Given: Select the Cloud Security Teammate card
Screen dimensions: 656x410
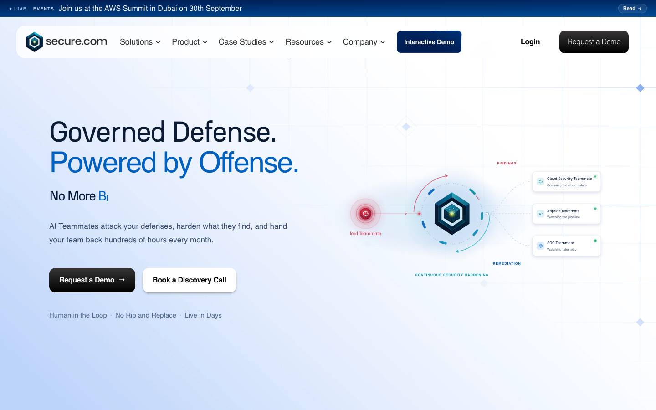Looking at the screenshot, I should pos(567,181).
